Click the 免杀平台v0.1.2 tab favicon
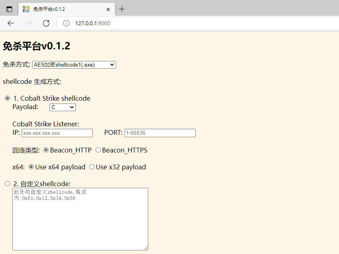This screenshot has width=339, height=254. coord(26,9)
